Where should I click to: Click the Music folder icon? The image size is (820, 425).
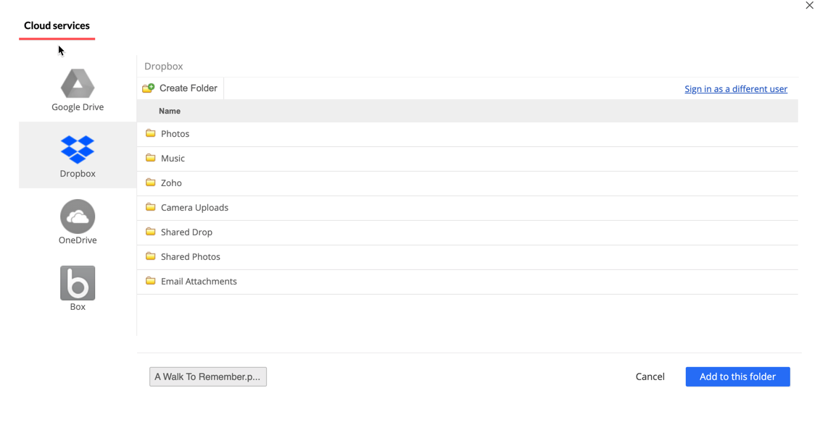coord(151,159)
